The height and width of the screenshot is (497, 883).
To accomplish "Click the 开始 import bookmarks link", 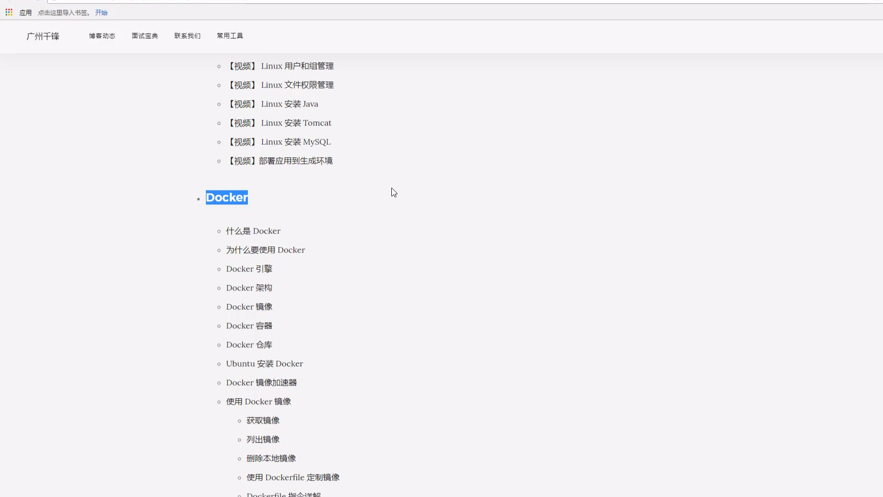I will click(101, 13).
